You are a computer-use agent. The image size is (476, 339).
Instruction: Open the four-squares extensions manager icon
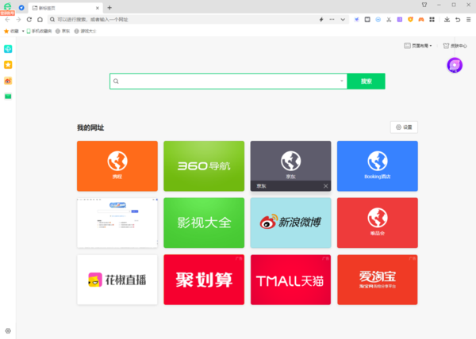pos(432,19)
